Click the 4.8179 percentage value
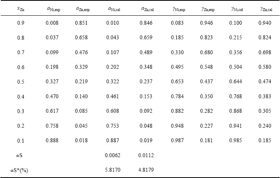Image resolution: width=280 pixels, height=178 pixels. (x=144, y=170)
